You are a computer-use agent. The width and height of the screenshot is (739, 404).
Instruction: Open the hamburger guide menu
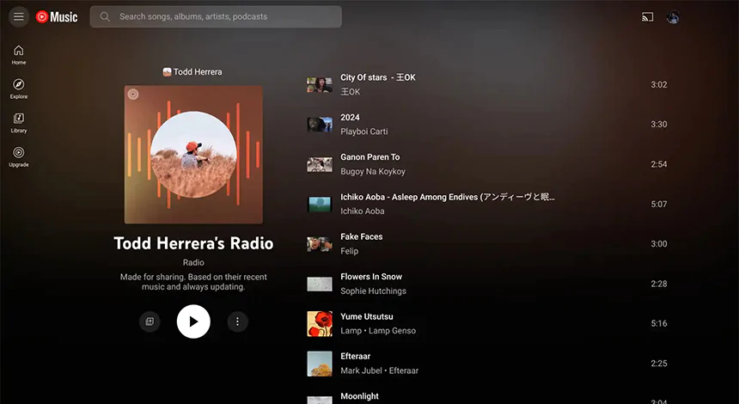pyautogui.click(x=19, y=17)
